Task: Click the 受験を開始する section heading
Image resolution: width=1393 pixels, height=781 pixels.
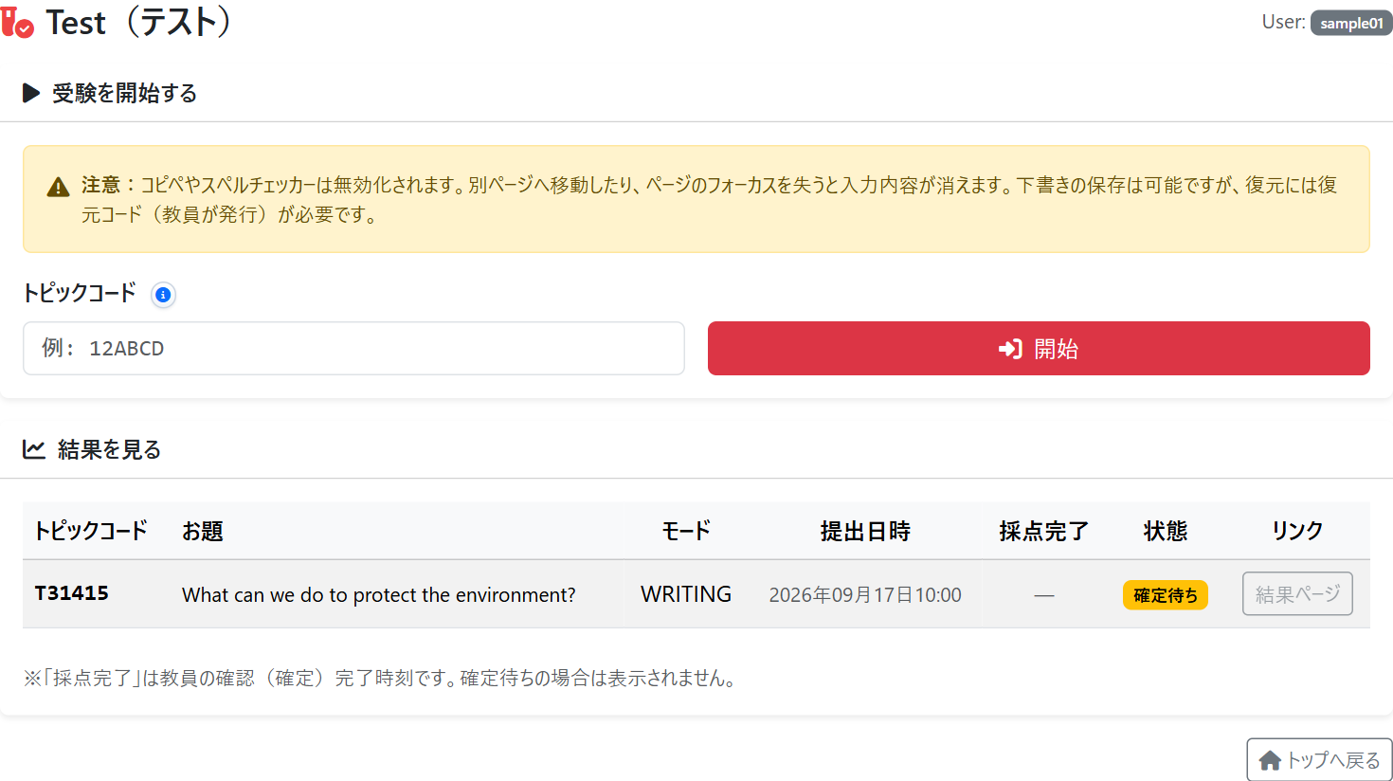Action: tap(124, 93)
